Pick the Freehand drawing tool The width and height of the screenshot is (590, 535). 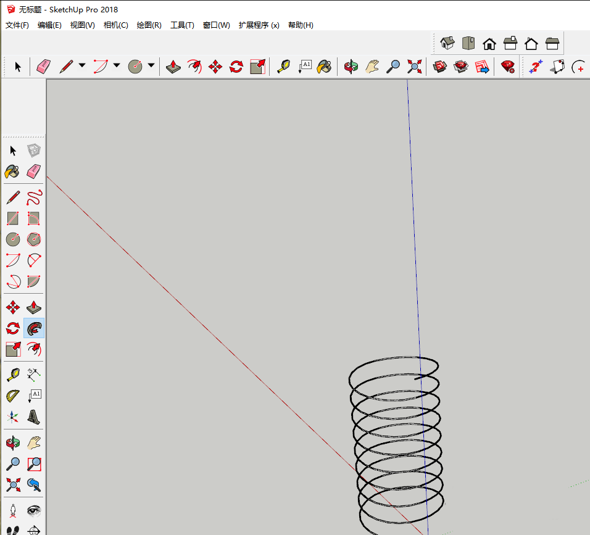pos(34,198)
